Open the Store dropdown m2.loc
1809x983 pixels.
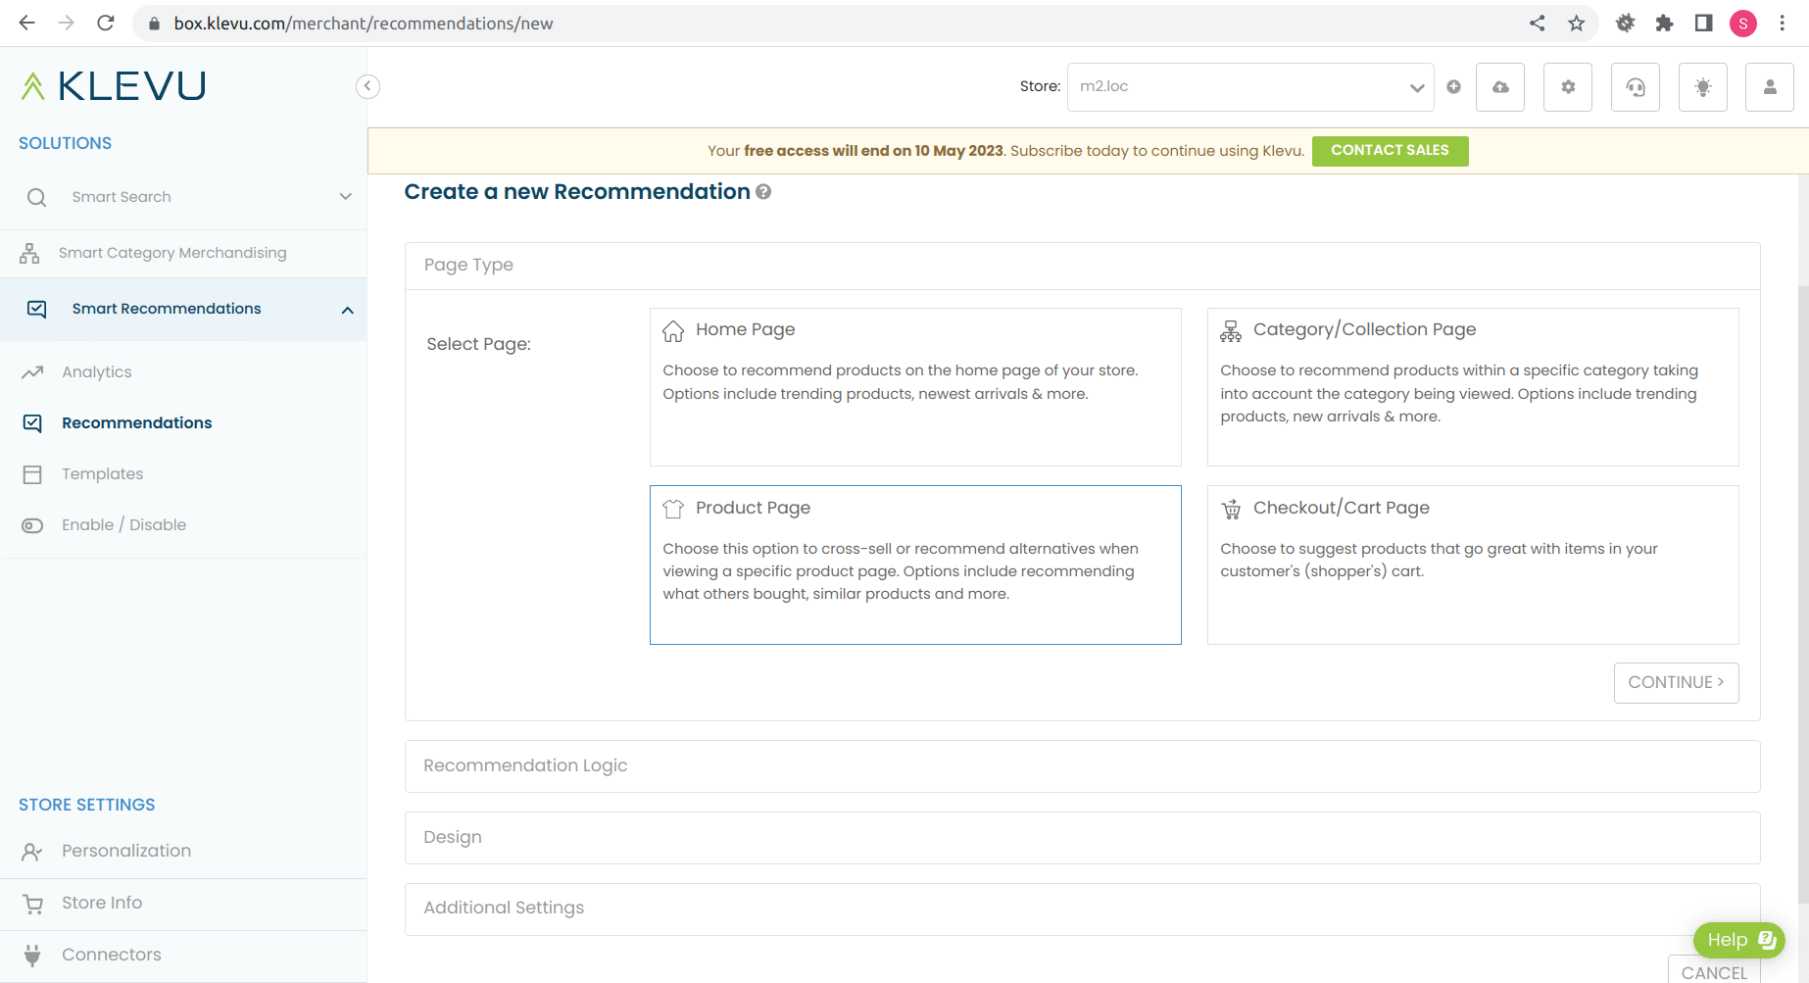(1250, 87)
